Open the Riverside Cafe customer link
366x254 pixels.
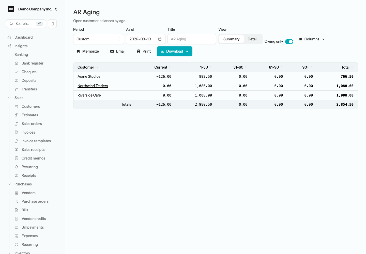tap(89, 95)
